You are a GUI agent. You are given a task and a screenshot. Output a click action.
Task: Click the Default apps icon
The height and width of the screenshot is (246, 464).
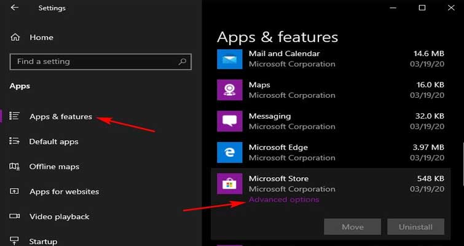14,141
